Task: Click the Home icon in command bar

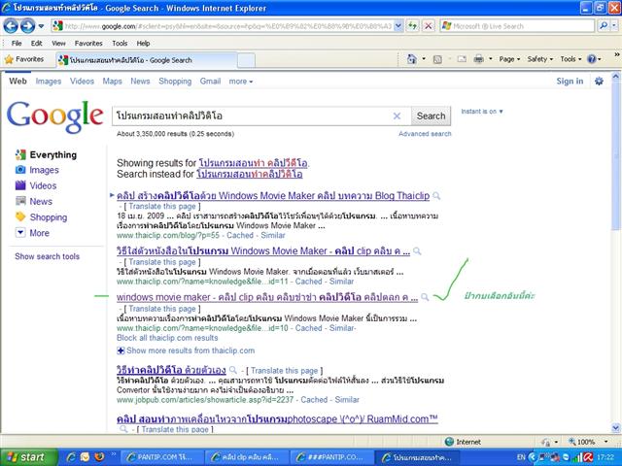Action: [412, 59]
